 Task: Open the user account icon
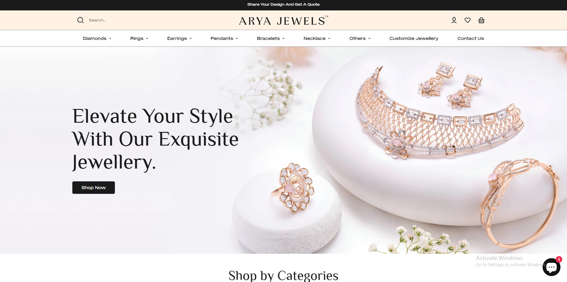[x=454, y=20]
